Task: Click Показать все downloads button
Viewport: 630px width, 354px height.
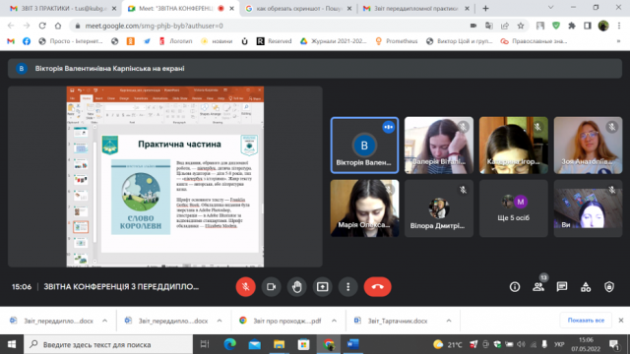Action: pyautogui.click(x=586, y=321)
